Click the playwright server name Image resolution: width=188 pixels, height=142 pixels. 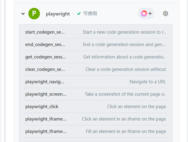click(x=58, y=14)
